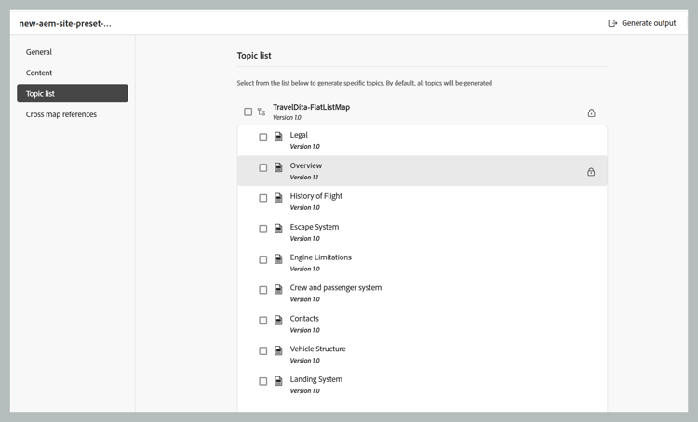The height and width of the screenshot is (422, 698).
Task: Enable the Engine Limitations checkbox
Action: click(x=263, y=259)
